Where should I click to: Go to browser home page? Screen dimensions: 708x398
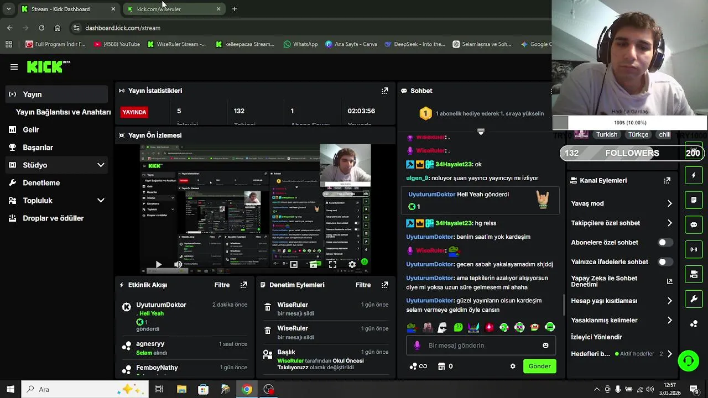point(58,28)
